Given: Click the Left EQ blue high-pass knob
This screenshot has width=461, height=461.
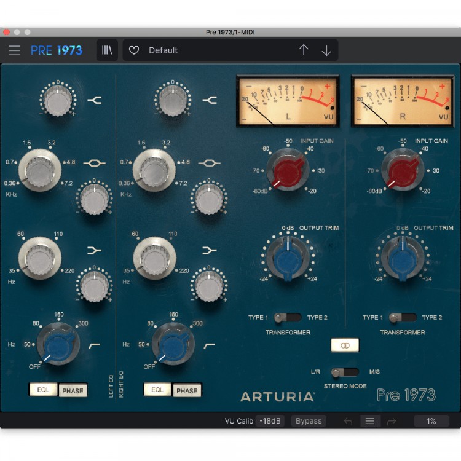Looking at the screenshot, I should [x=58, y=344].
